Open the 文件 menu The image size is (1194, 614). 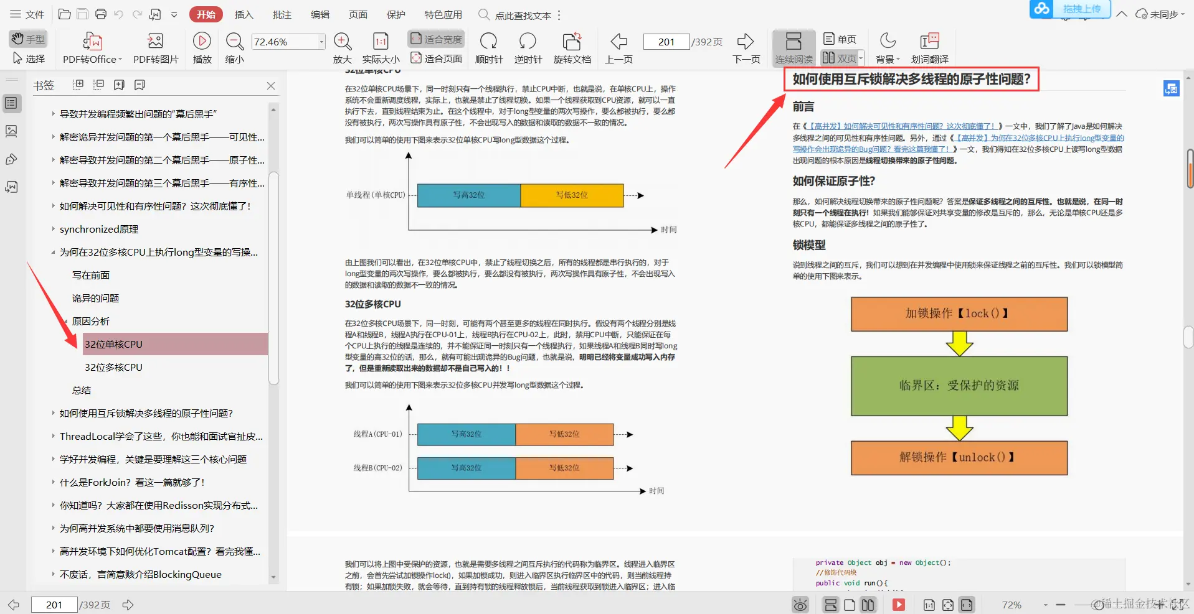[x=28, y=14]
